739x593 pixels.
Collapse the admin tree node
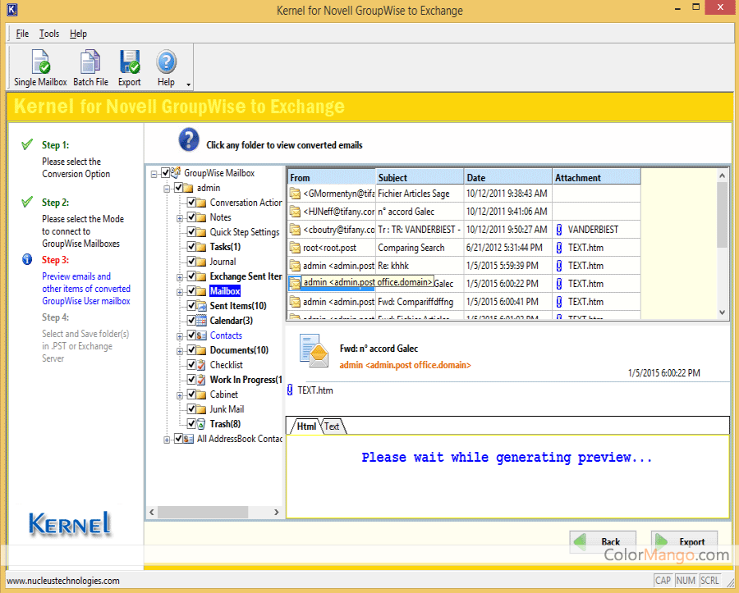[x=168, y=188]
